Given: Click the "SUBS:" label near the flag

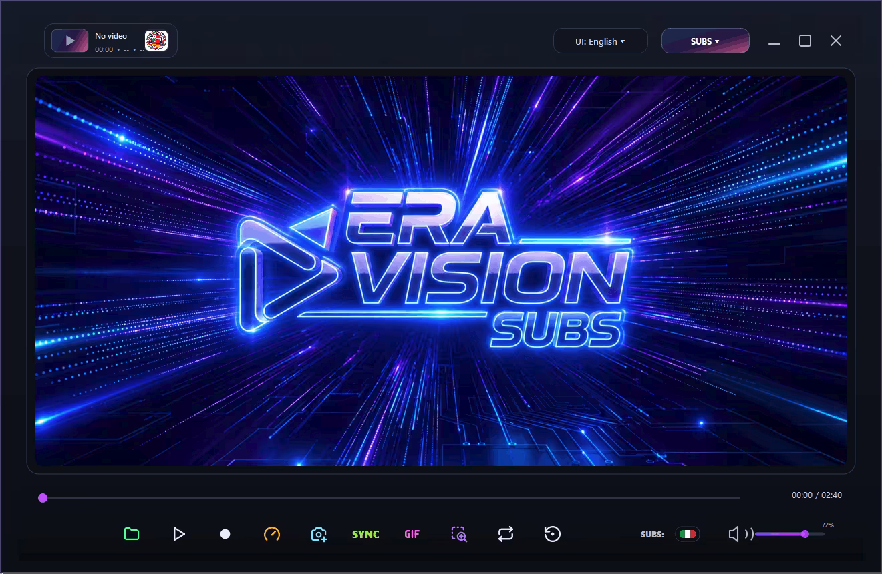Looking at the screenshot, I should pos(652,534).
